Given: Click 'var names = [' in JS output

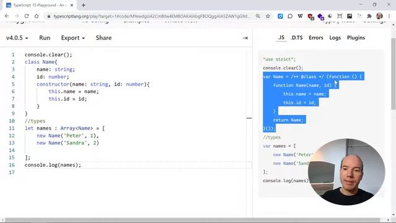Looking at the screenshot, I should [279, 146].
